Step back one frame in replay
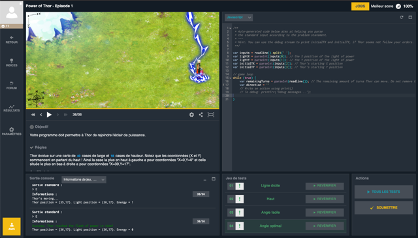Screen dimensions: 418x238 [x=40, y=115]
